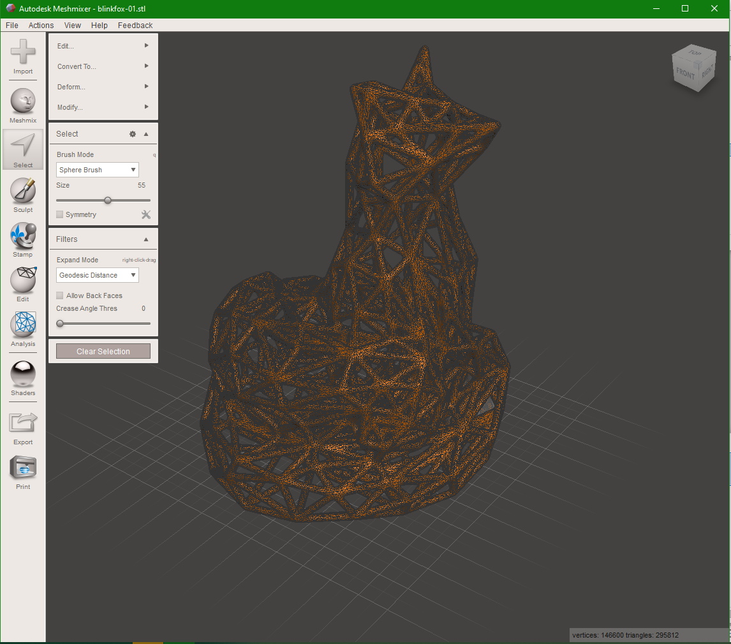Expand the Deform... submenu
731x644 pixels.
[x=103, y=87]
